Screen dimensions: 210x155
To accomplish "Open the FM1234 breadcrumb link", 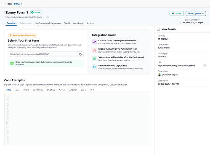I will point(18,4).
